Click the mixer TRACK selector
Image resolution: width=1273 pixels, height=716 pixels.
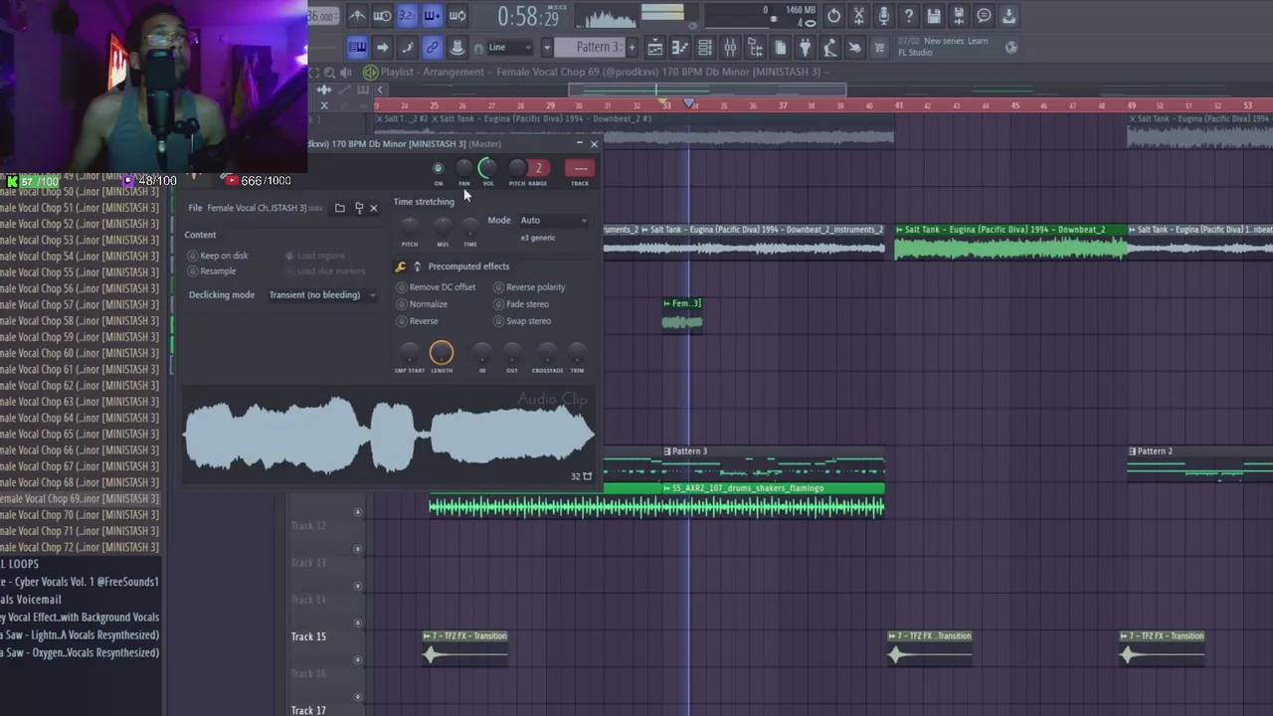click(580, 168)
